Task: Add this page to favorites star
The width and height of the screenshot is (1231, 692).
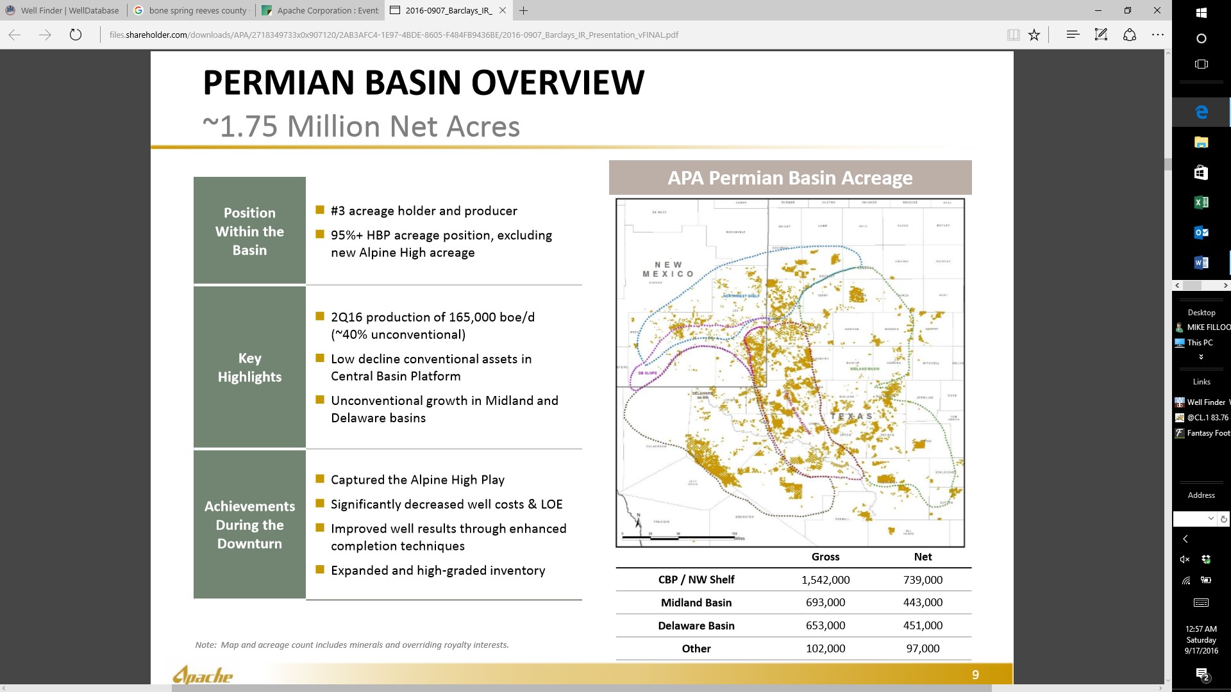Action: point(1034,35)
